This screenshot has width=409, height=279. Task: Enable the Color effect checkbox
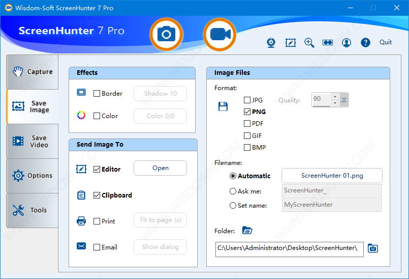97,116
